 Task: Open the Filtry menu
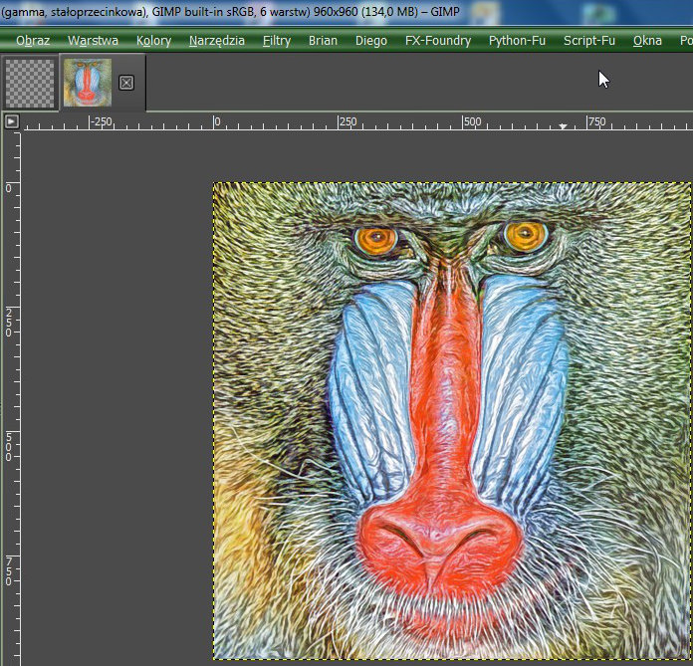pos(278,41)
